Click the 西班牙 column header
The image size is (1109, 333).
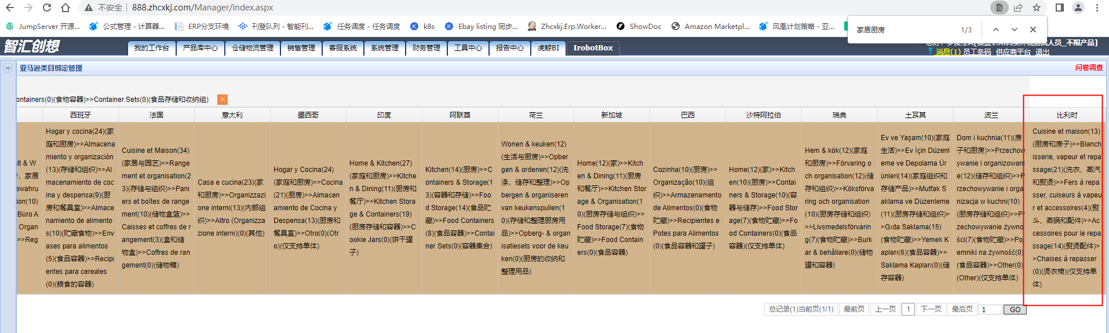81,115
